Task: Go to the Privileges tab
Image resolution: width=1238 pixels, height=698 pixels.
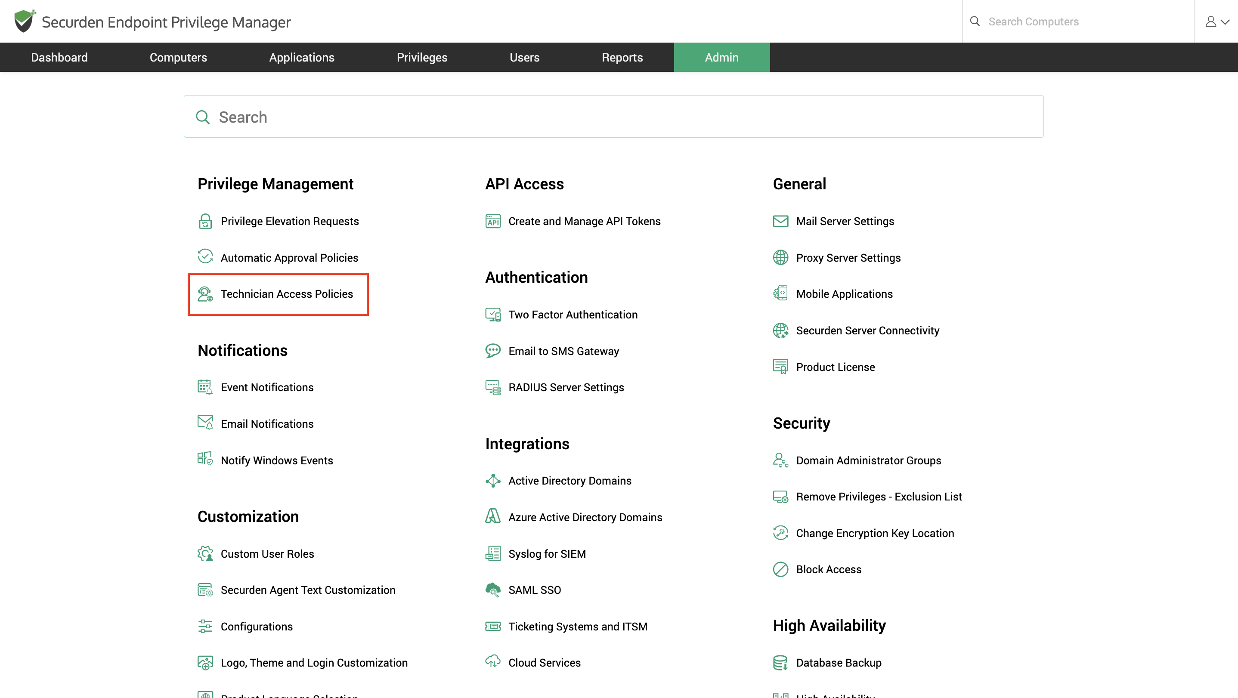Action: click(422, 57)
